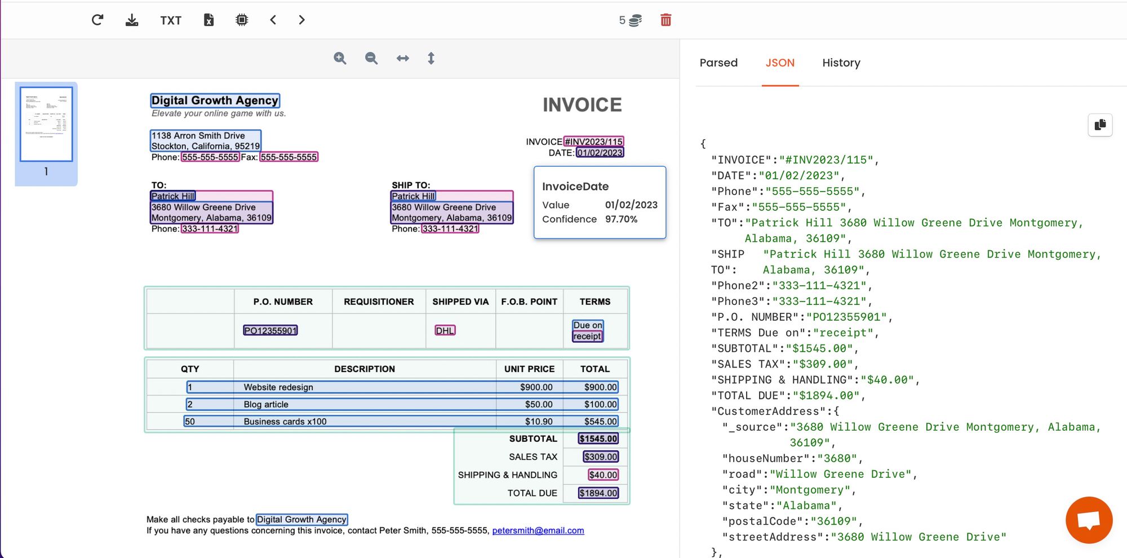Delete document with red trash icon
This screenshot has width=1127, height=558.
(665, 20)
